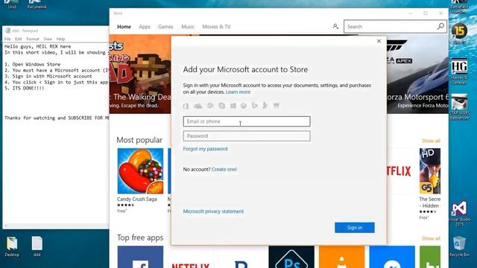Image resolution: width=477 pixels, height=268 pixels.
Task: Open the yellow 15 game desktop icon
Action: (x=459, y=33)
